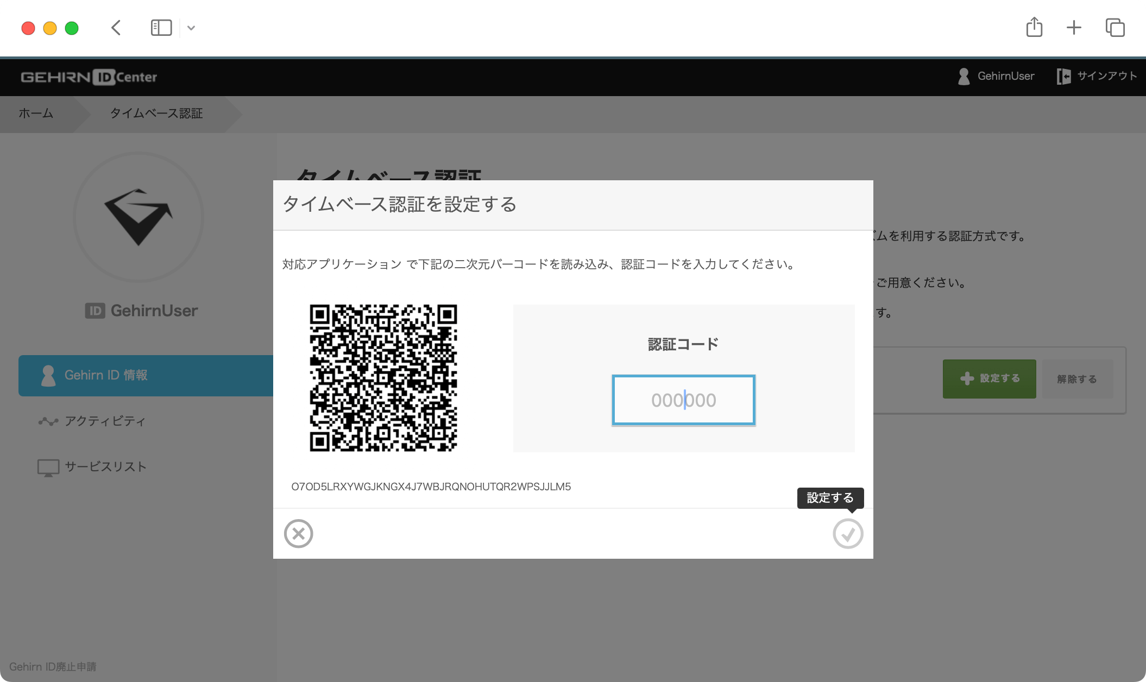The image size is (1146, 682).
Task: Open a new tab with the plus
Action: 1074,27
